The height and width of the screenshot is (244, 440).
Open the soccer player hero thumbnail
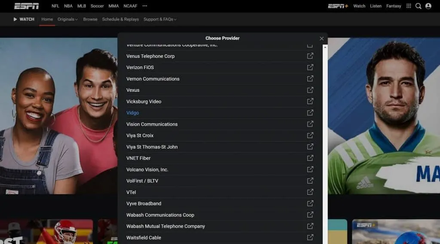[x=384, y=116]
